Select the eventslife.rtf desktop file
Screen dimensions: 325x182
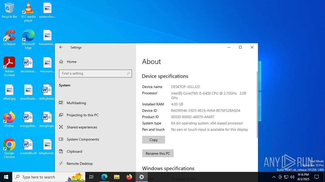pyautogui.click(x=28, y=147)
